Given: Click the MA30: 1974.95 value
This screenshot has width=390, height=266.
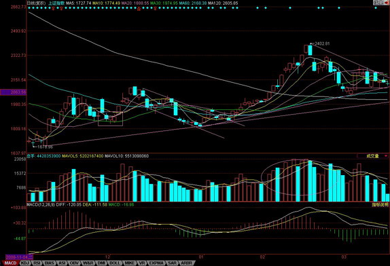Looking at the screenshot, I should 164,3.
